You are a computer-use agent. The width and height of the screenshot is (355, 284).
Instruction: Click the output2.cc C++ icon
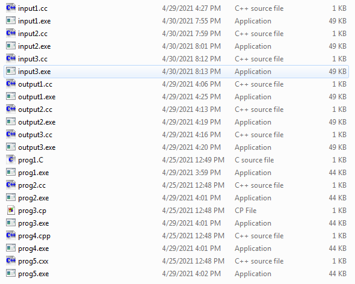11,109
